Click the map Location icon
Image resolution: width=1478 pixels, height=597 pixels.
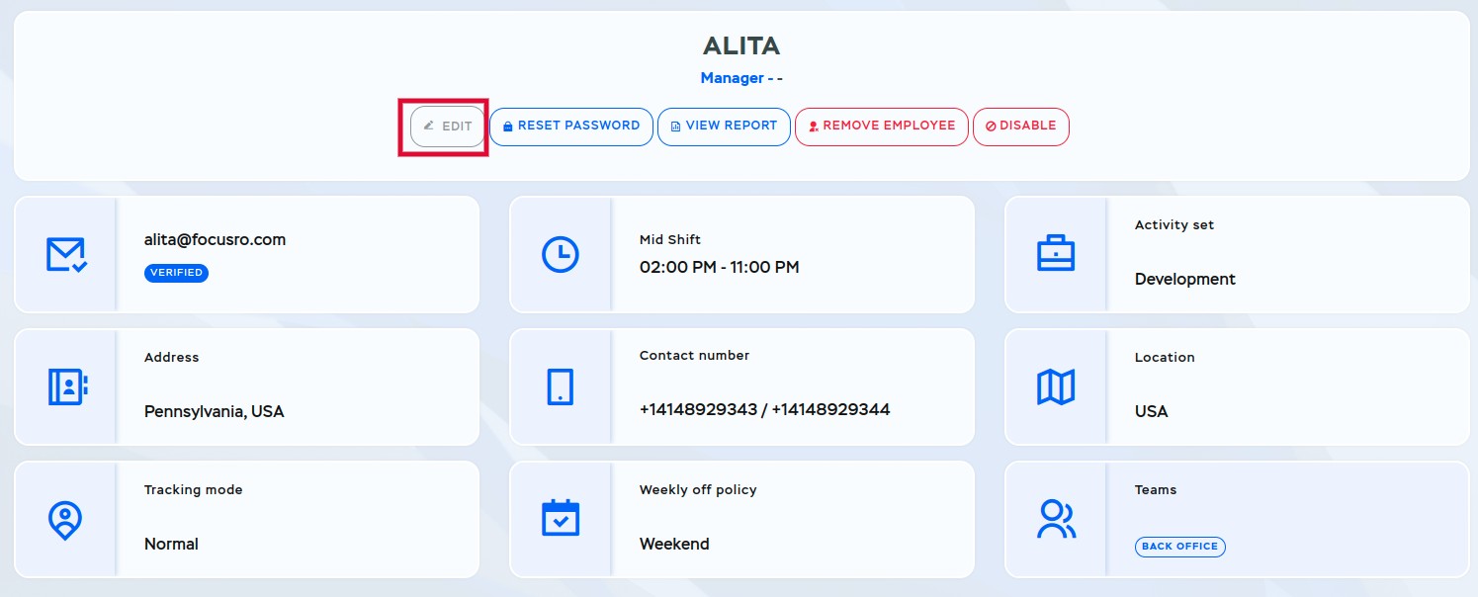pyautogui.click(x=1056, y=386)
